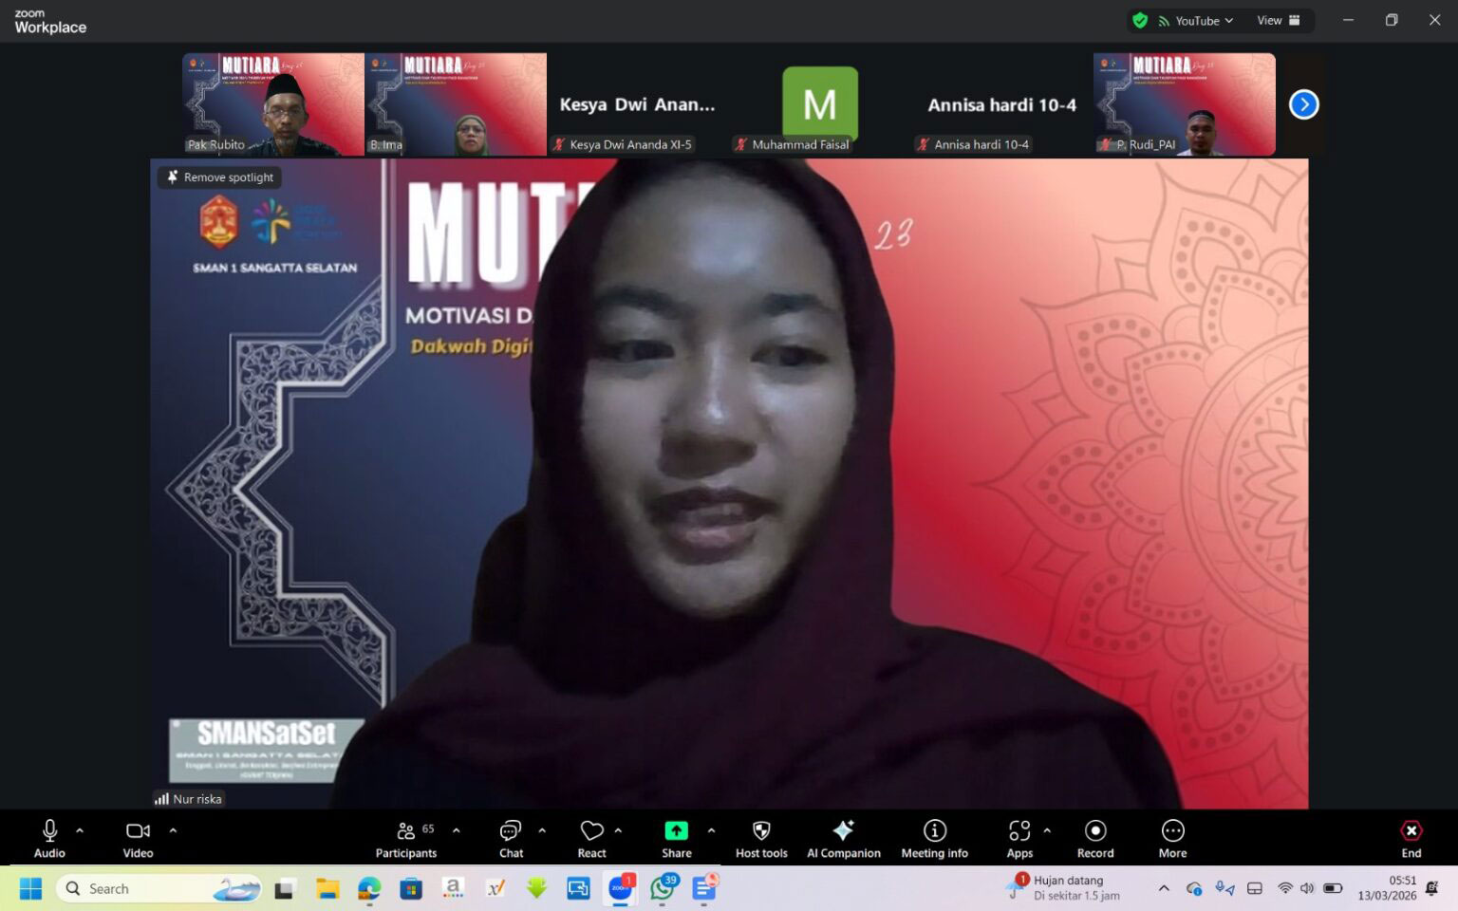
Task: Open the Apps icon
Action: coord(1019,838)
